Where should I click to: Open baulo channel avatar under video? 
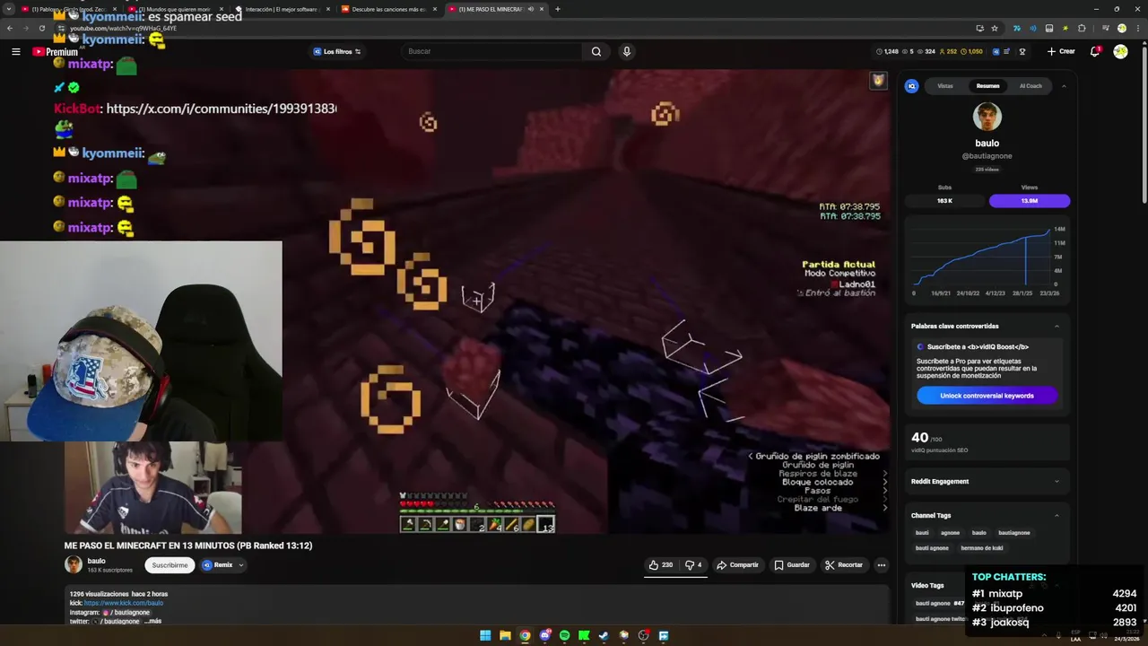click(74, 564)
